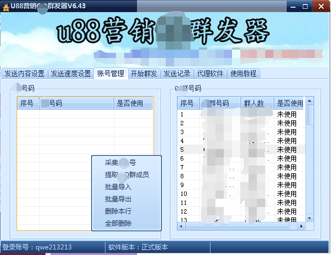Sort the group list by the 群人数 column header
332x255 pixels.
[257, 103]
